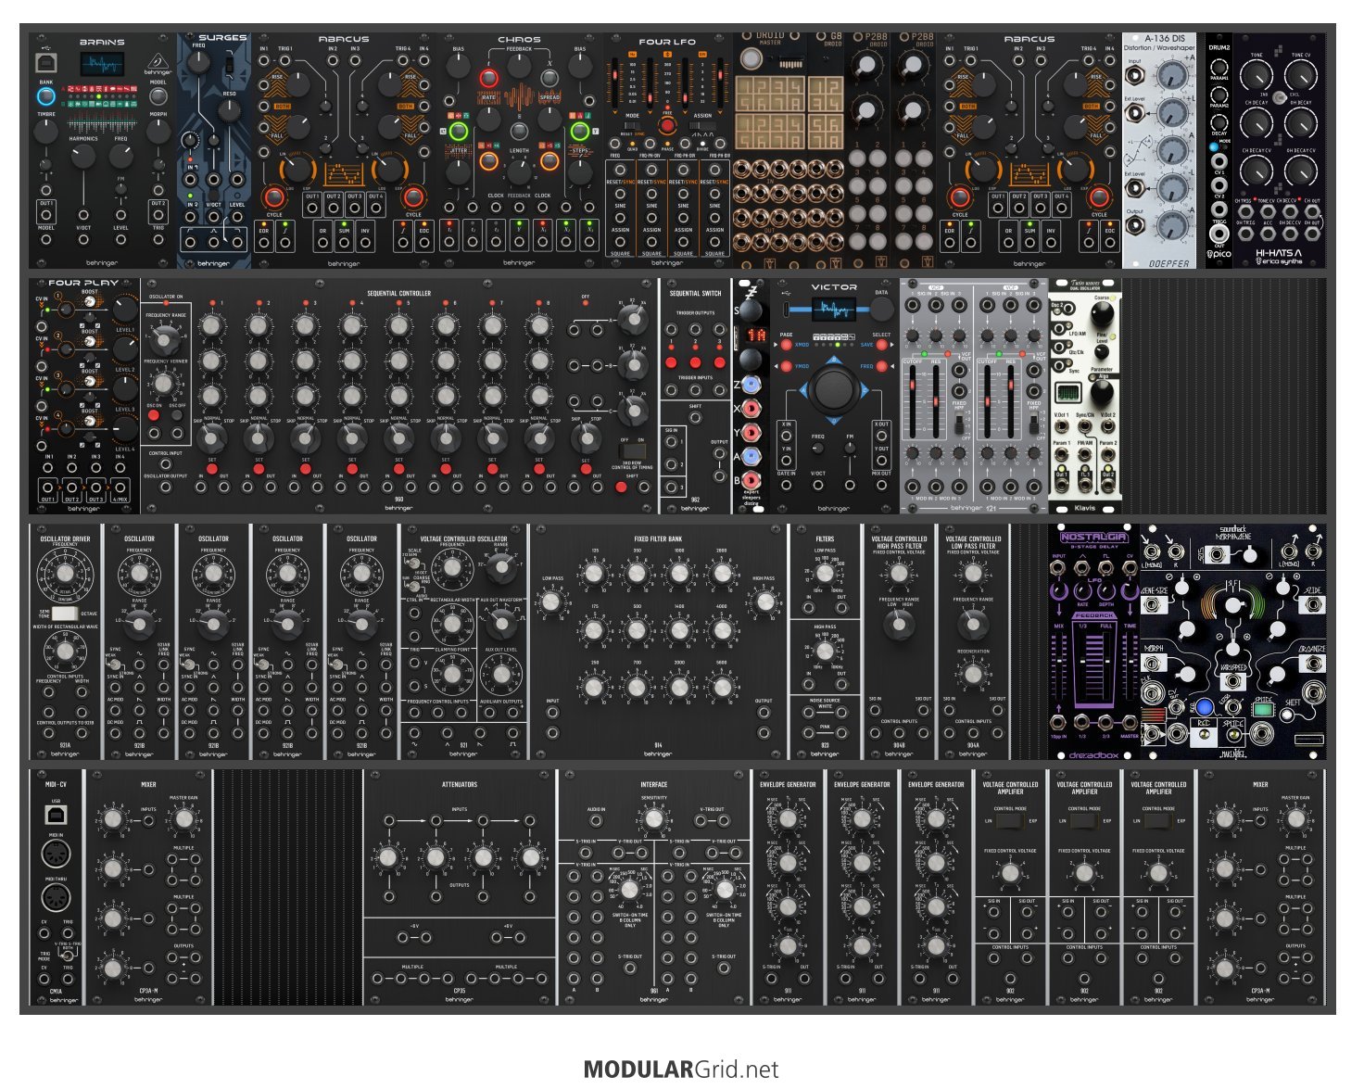Click the TONE knob on Hi-Hats A
1364x1089 pixels.
pyautogui.click(x=1257, y=74)
